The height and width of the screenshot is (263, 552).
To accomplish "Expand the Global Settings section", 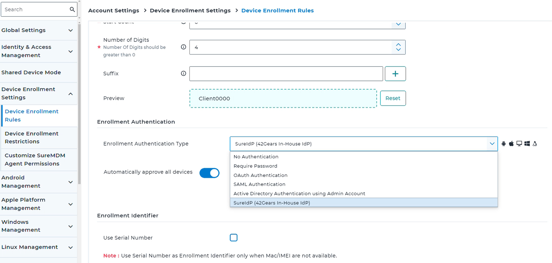I will [x=70, y=31].
